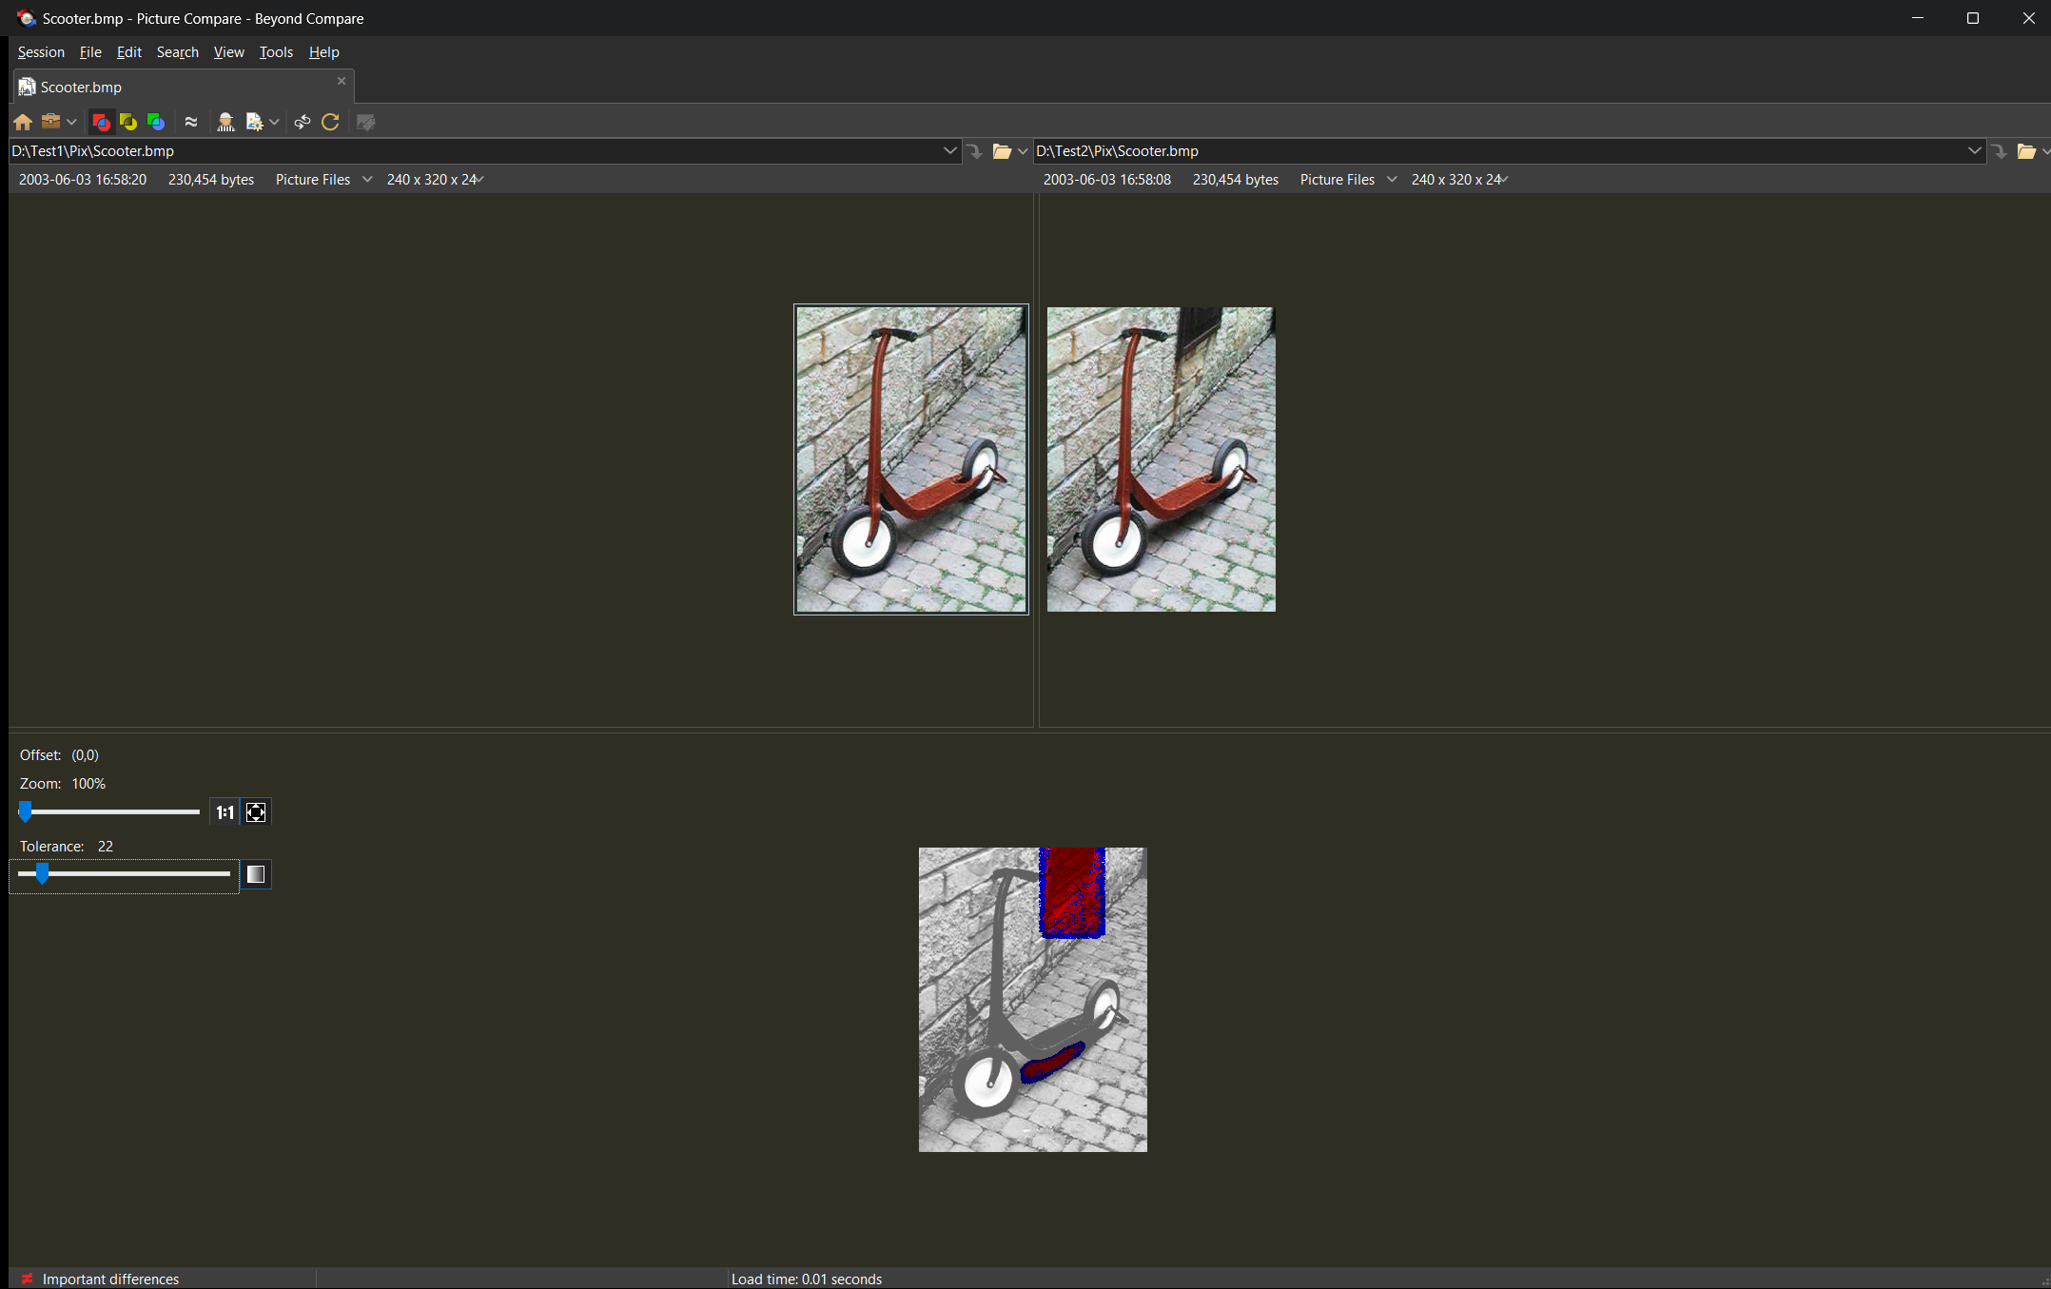Open the picture format settings icon
The height and width of the screenshot is (1289, 2051).
(254, 122)
